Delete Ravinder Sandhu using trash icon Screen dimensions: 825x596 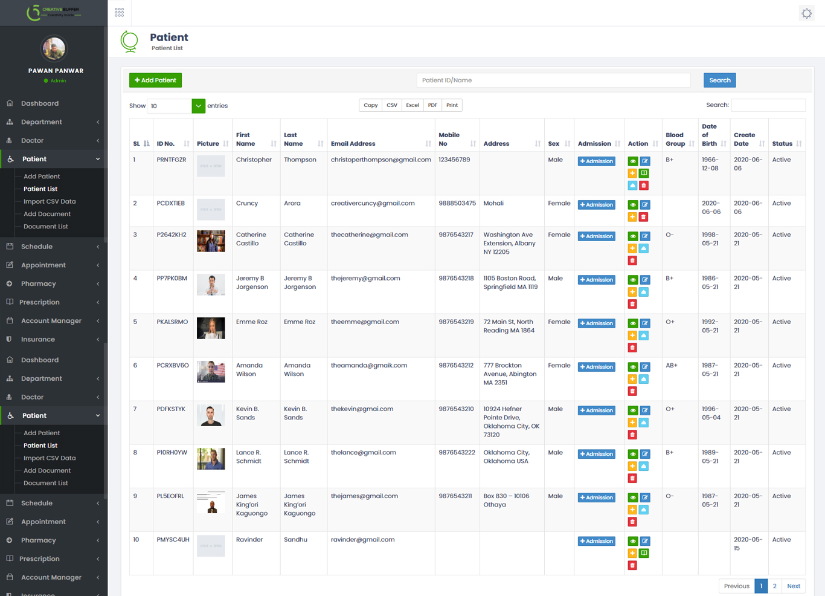(632, 565)
